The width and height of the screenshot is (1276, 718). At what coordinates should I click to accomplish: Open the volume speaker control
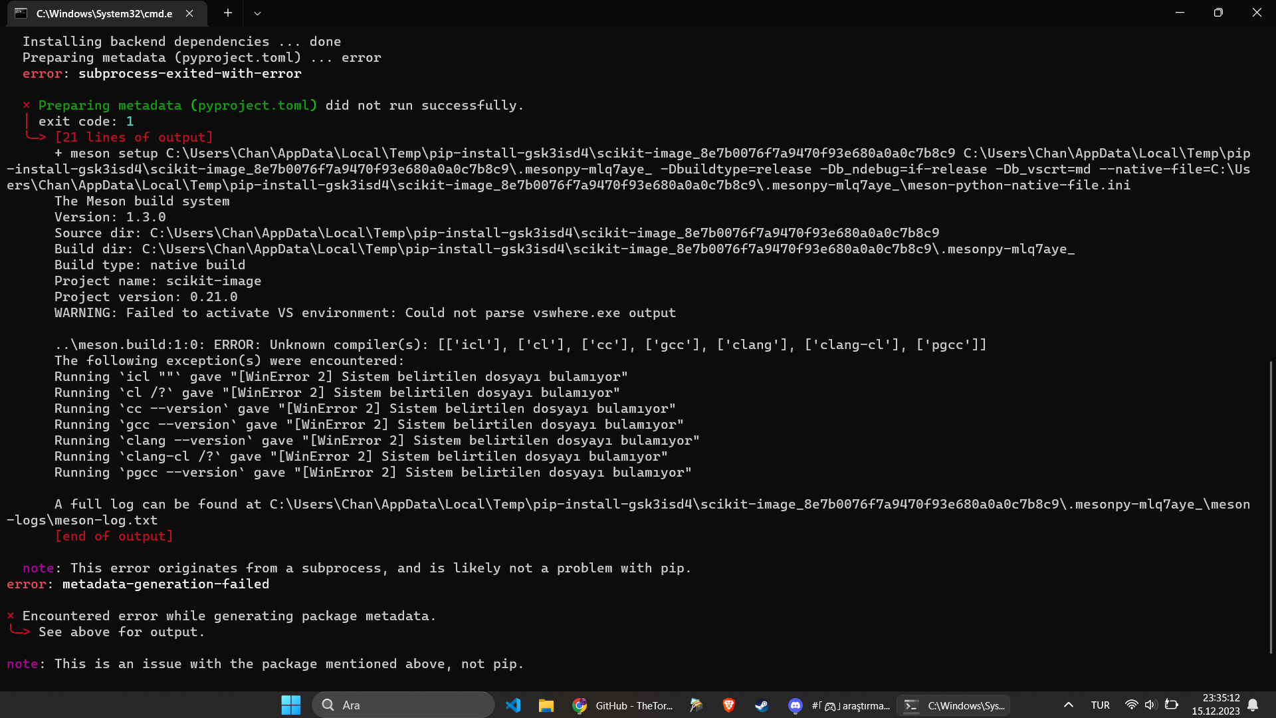(1150, 705)
